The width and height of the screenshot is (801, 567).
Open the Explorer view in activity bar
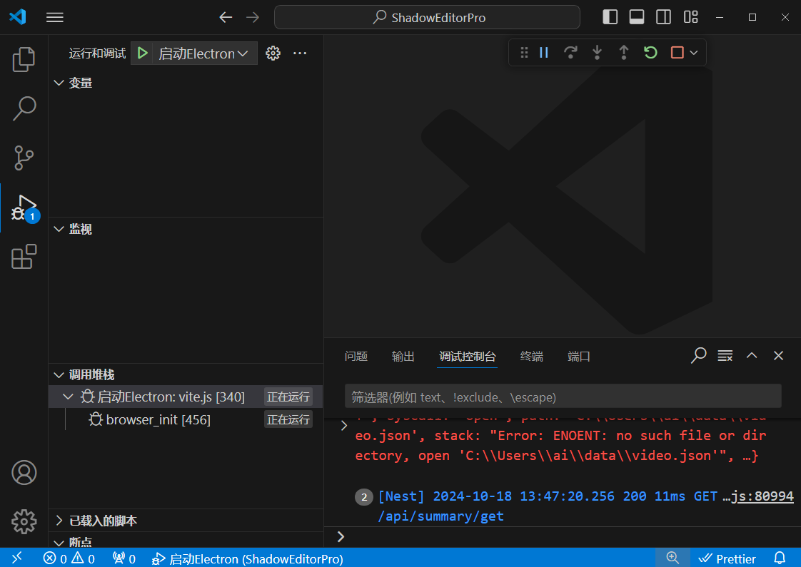coord(24,59)
